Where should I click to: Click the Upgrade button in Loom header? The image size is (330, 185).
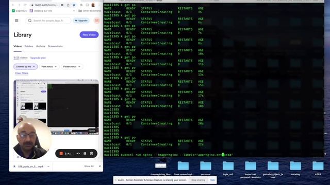click(81, 21)
